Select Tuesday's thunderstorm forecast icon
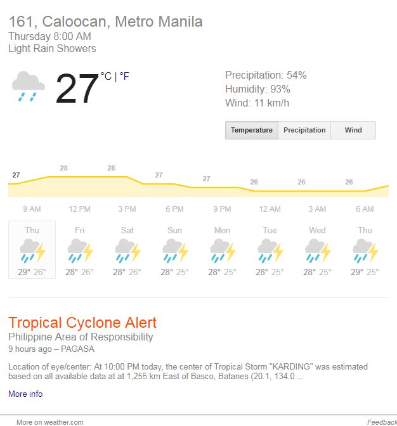Screen dimensions: 397x426 pos(270,251)
